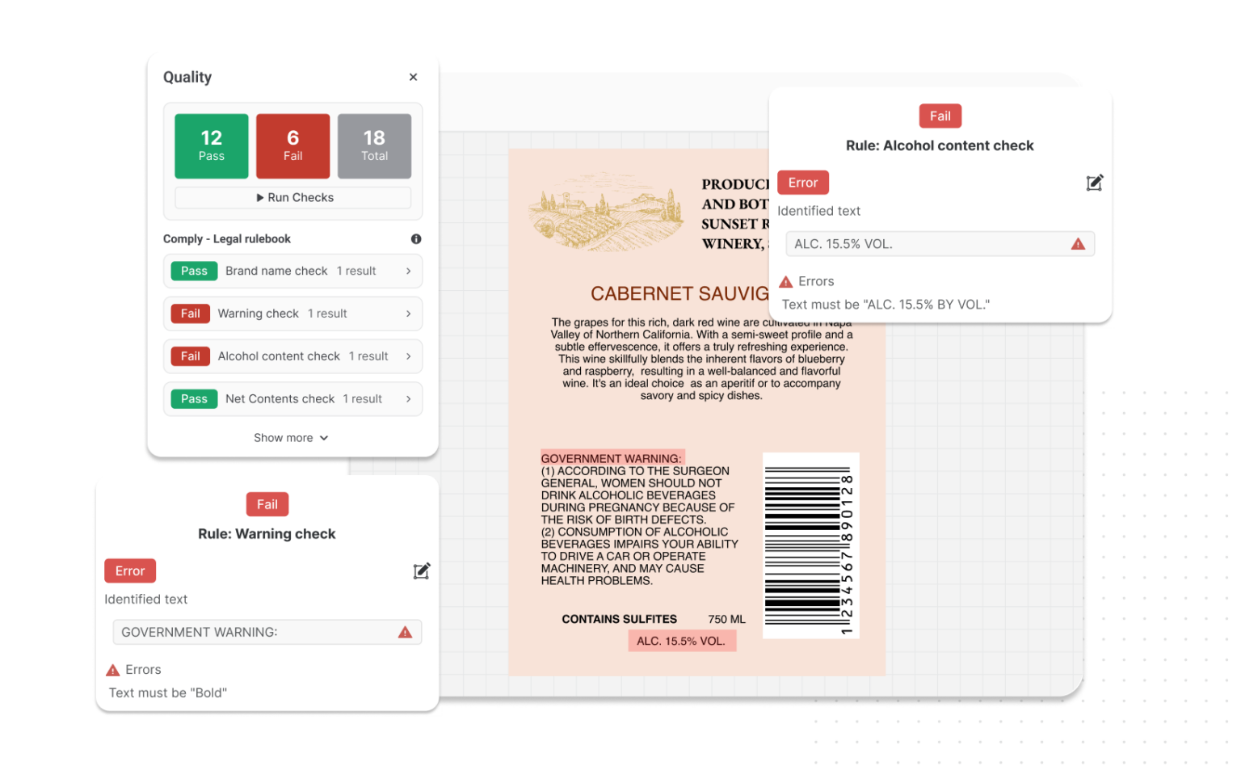
Task: Open edit icon in Warning check card
Action: (x=421, y=571)
